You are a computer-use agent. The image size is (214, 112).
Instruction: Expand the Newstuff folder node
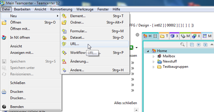[x=153, y=62]
